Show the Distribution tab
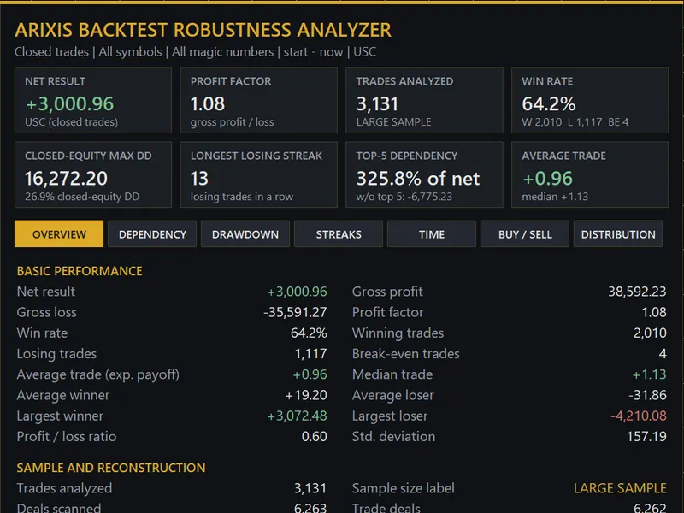The image size is (684, 513). [618, 233]
